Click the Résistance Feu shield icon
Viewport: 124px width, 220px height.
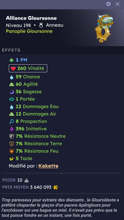[x=12, y=151]
